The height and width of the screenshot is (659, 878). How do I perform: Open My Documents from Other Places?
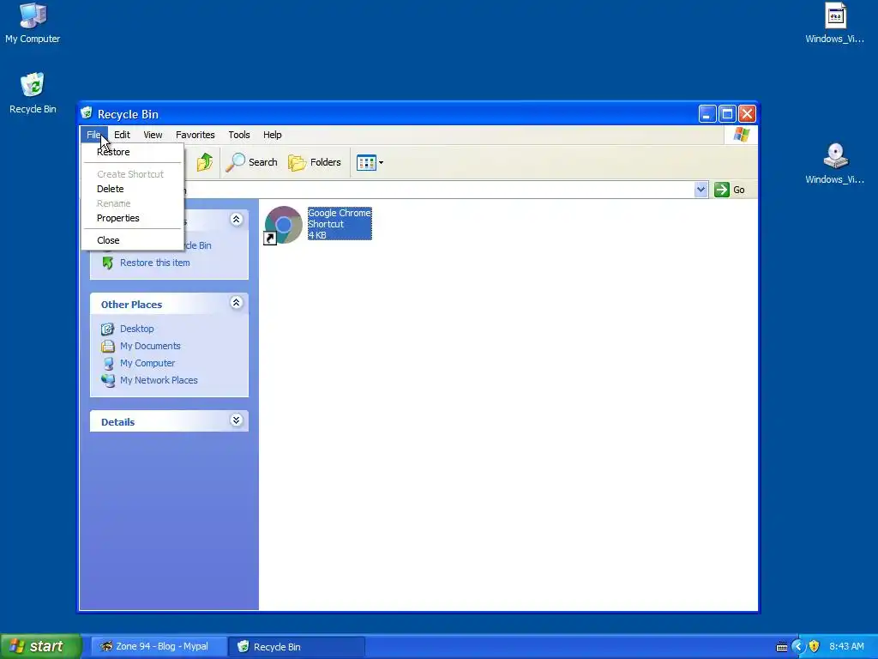pos(150,347)
